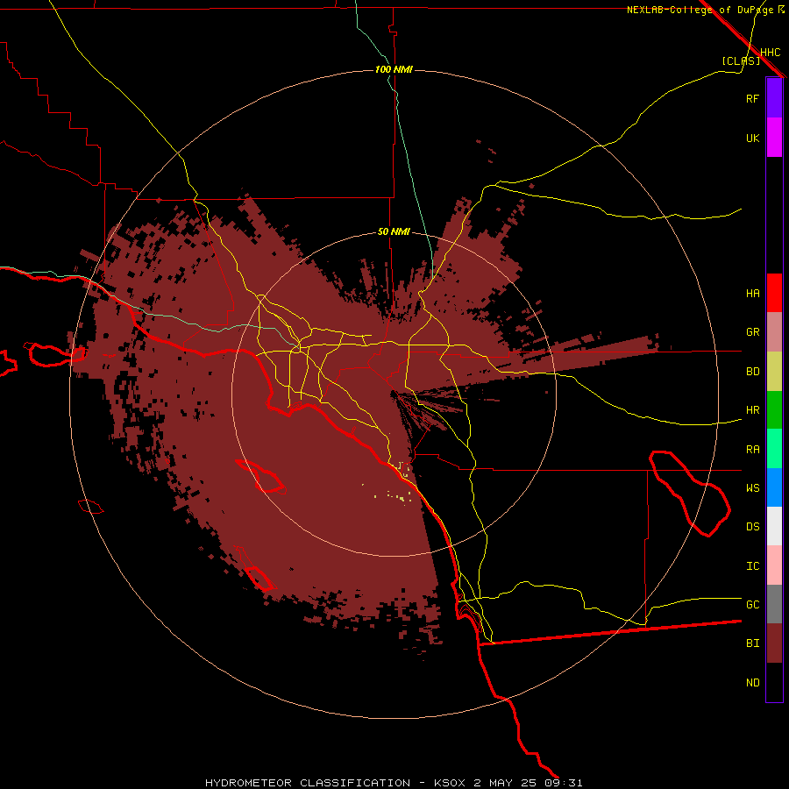Click the [CLAS] units label
This screenshot has width=789, height=789.
[741, 60]
